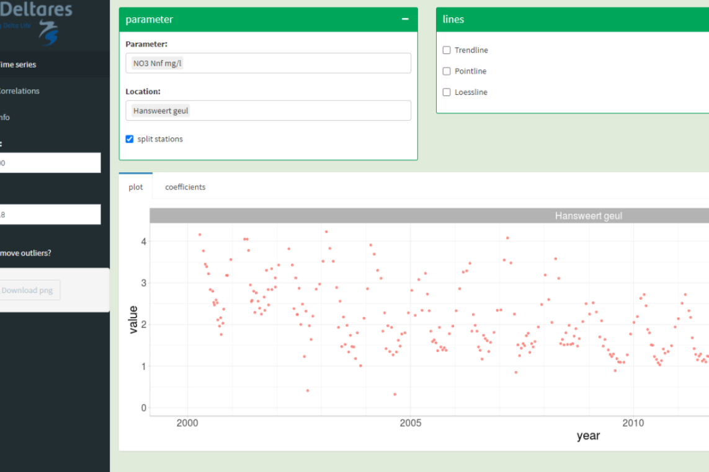Click the lowest data point near 2005
Viewport: 709px width, 472px height.
pyautogui.click(x=395, y=395)
